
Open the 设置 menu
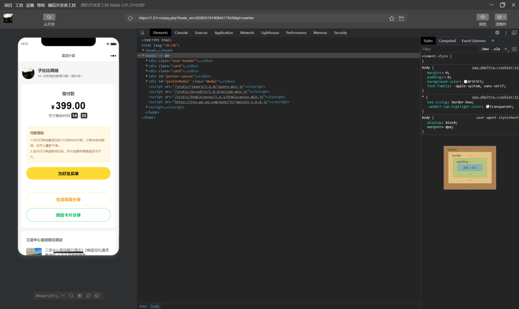pyautogui.click(x=30, y=5)
